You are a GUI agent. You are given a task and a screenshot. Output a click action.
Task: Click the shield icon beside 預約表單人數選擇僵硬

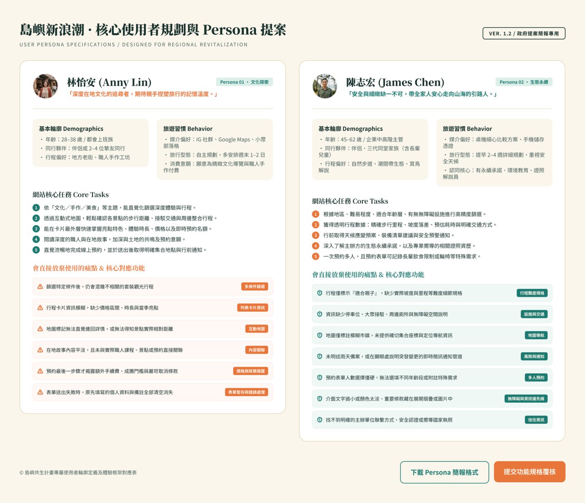pos(320,378)
